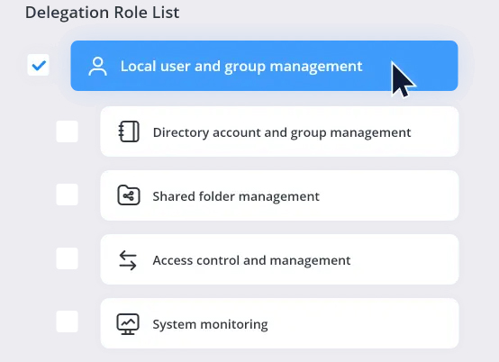Screen dimensions: 499x362
Task: Check the Access control and management checkbox
Action: click(x=68, y=258)
